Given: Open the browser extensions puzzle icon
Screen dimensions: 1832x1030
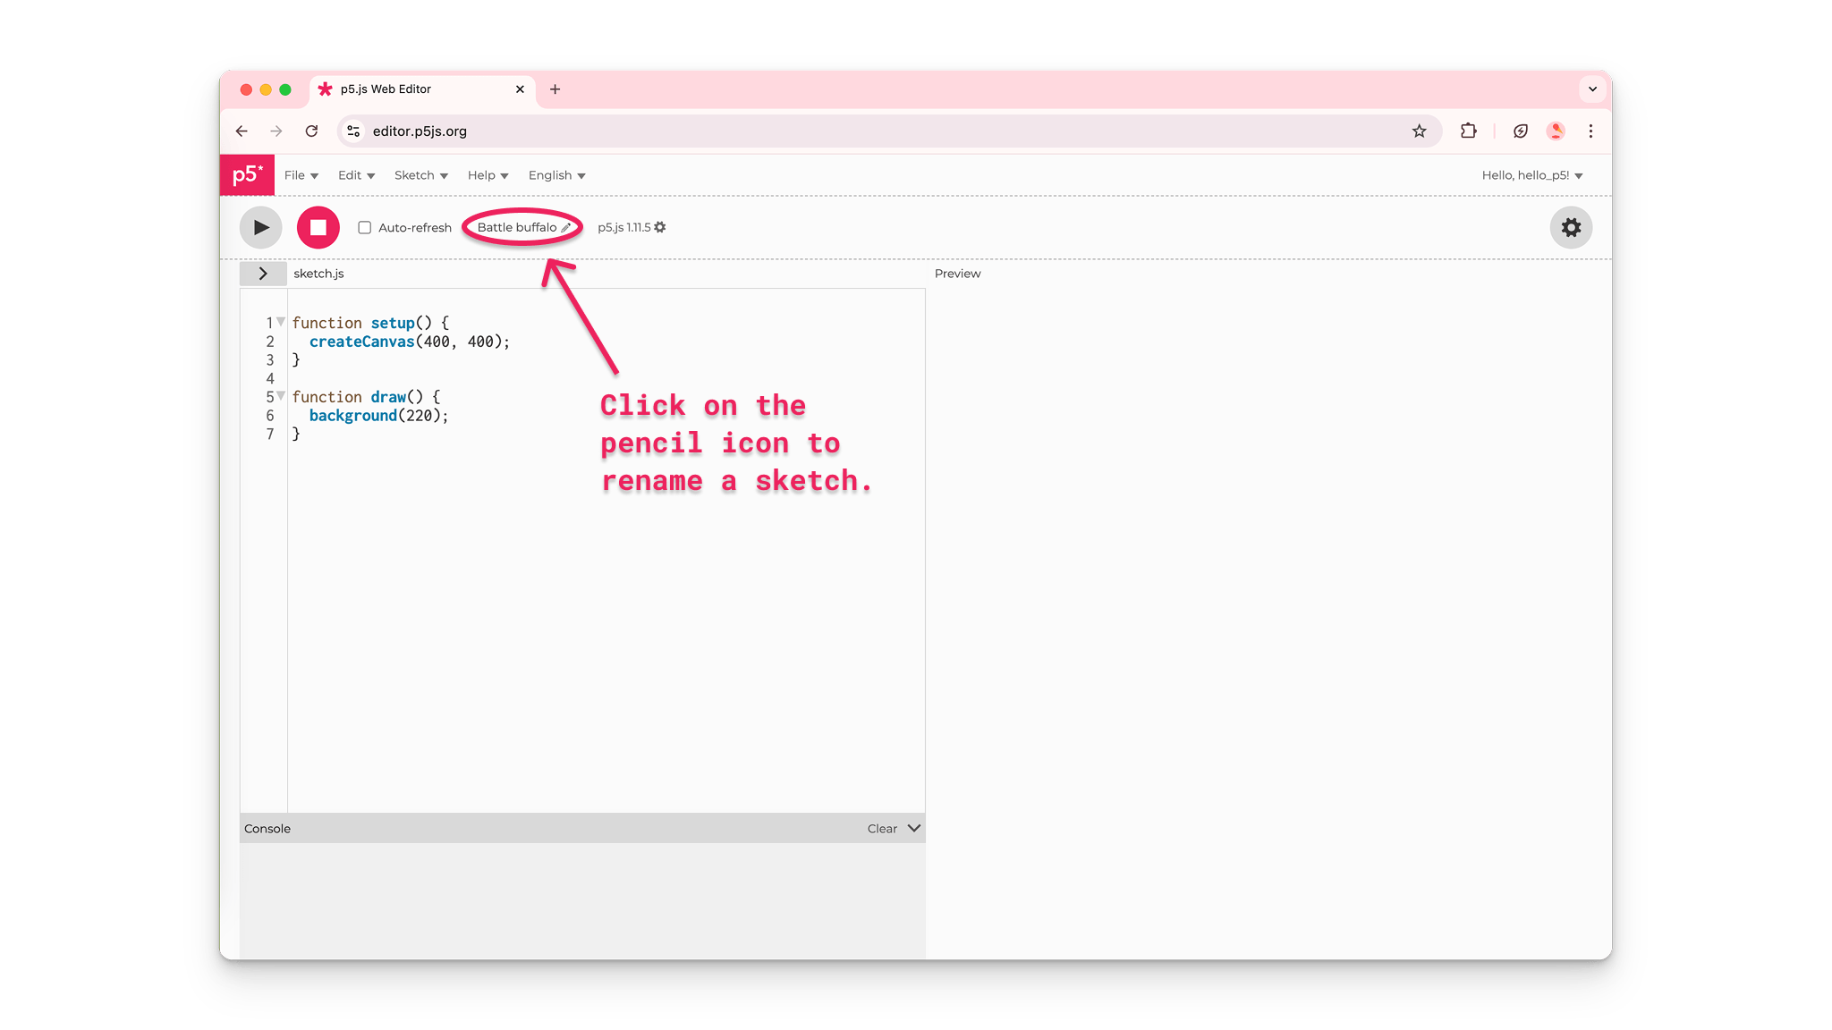Looking at the screenshot, I should click(x=1468, y=131).
